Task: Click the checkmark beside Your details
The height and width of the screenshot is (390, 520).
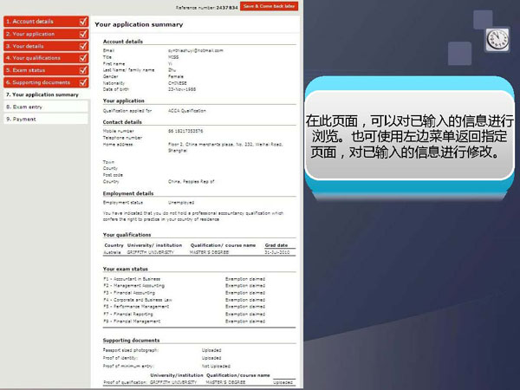Action: (83, 45)
